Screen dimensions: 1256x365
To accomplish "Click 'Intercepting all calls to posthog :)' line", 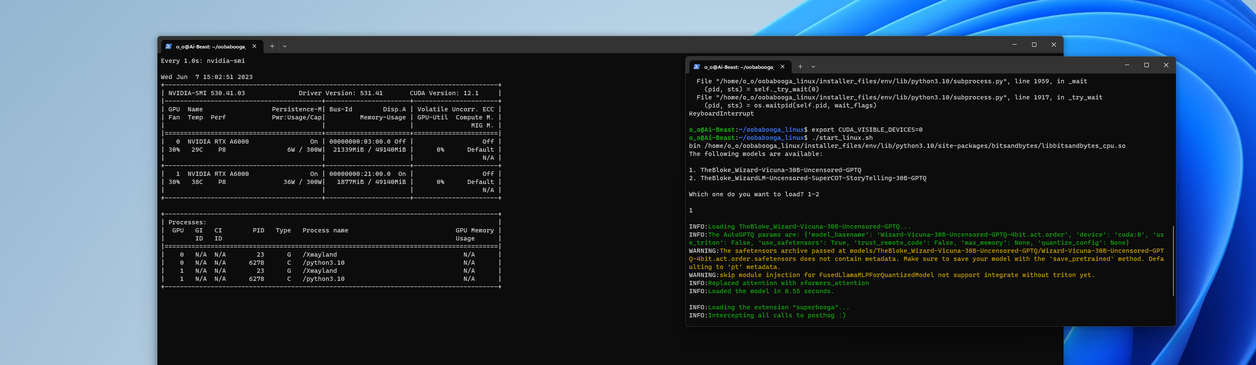I will tap(767, 315).
